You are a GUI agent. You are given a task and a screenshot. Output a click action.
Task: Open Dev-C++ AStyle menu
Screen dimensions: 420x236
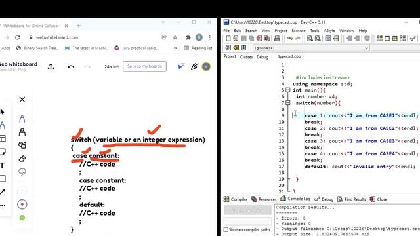click(329, 31)
